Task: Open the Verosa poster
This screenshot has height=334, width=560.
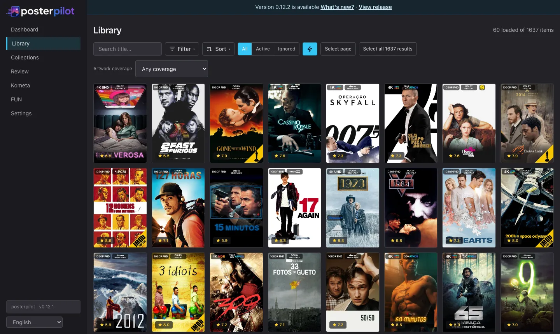Action: point(120,123)
